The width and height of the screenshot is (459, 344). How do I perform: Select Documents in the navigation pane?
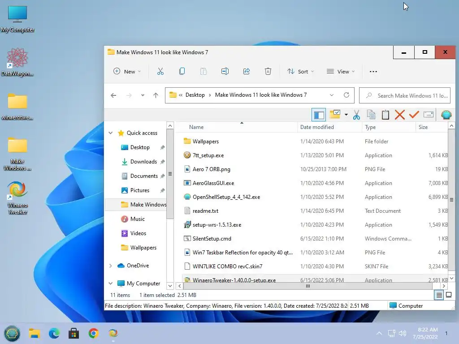point(144,176)
